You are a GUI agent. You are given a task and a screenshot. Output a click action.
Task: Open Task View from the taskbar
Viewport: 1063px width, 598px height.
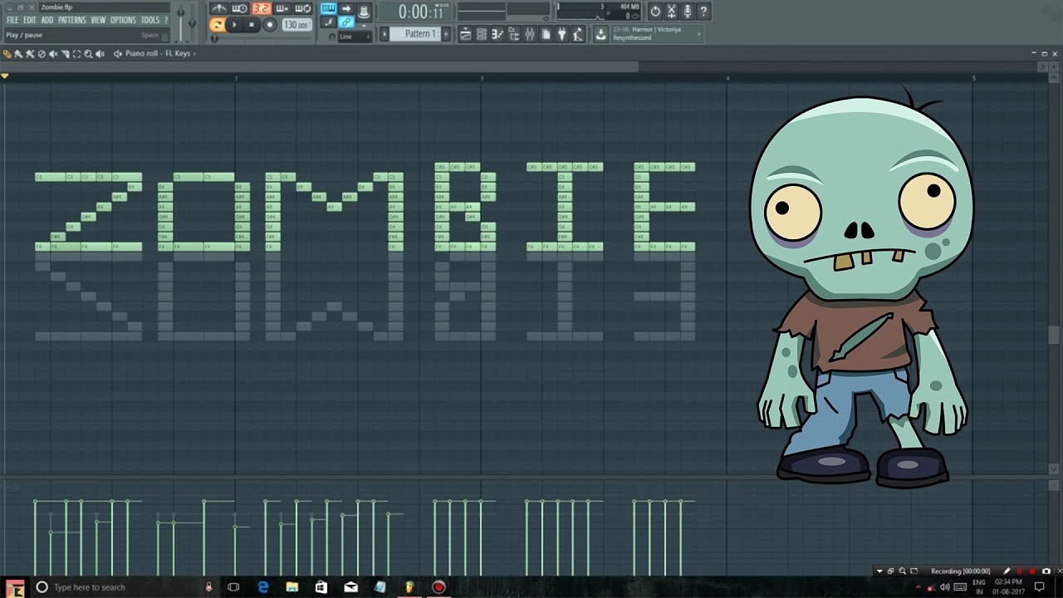coord(233,587)
